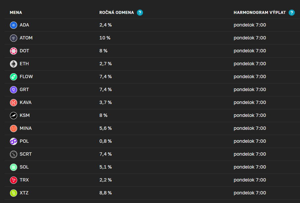300x203 pixels.
Task: Click the ETH diamond icon
Action: click(14, 64)
